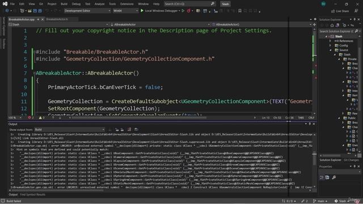Click the Properties wrench icon
Image resolution: width=363 pixels, height=204 pixels.
coord(334,177)
